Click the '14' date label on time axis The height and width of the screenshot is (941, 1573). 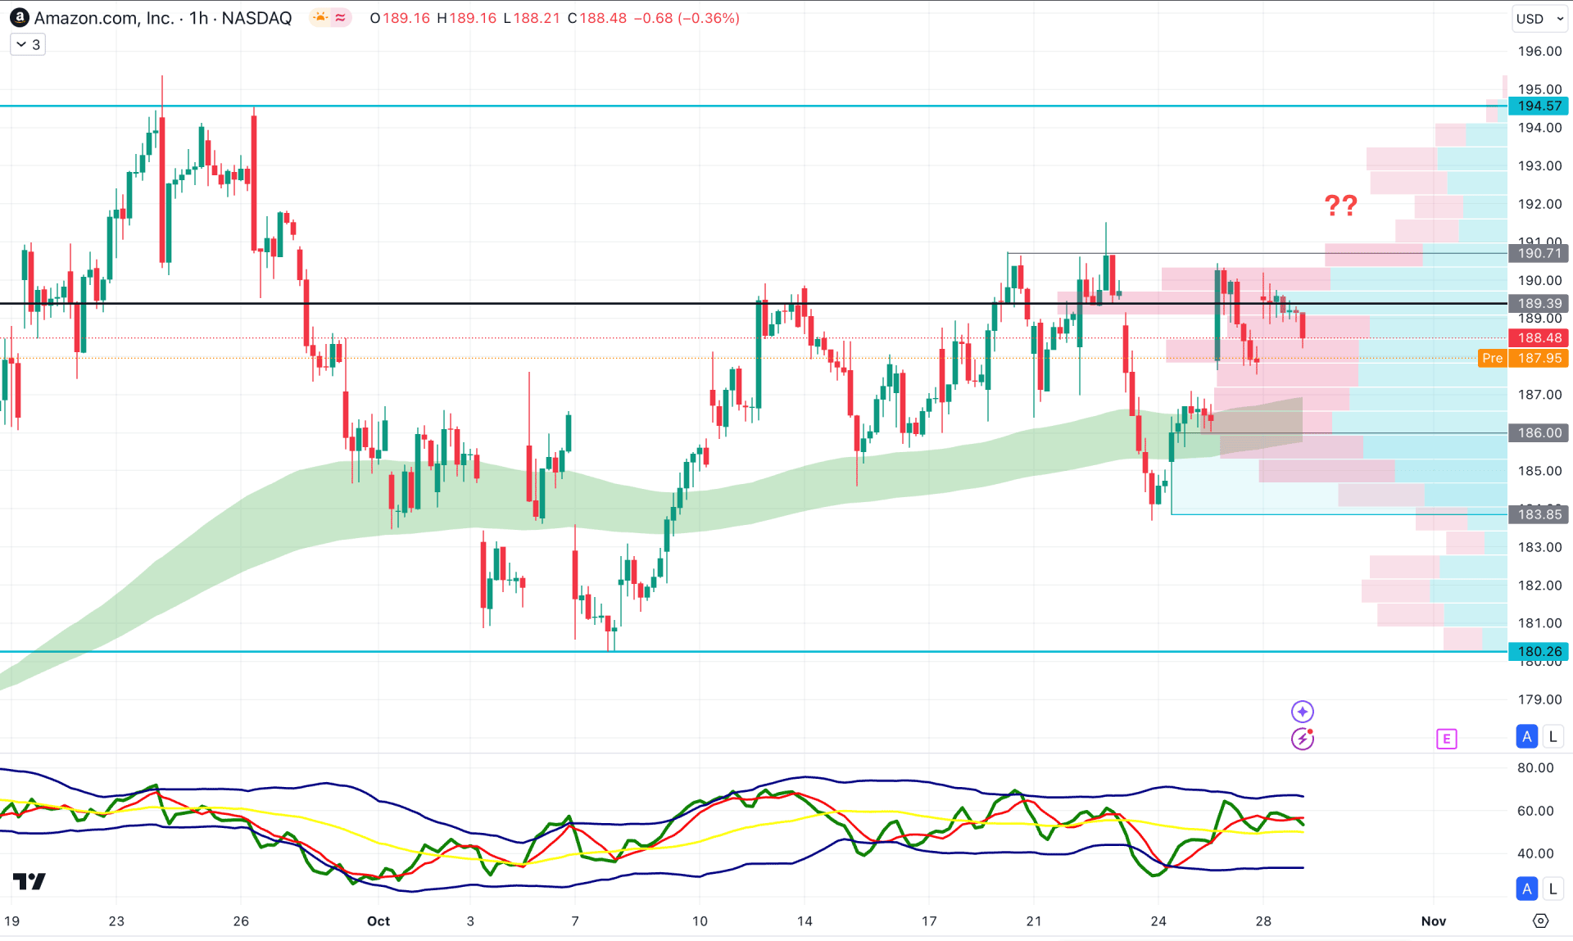pyautogui.click(x=805, y=921)
